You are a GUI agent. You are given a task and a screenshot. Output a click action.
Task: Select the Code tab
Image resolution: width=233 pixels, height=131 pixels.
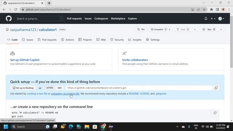coord(12,40)
